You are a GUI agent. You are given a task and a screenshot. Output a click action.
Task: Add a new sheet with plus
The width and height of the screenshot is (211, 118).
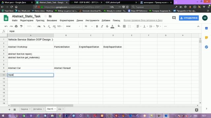click(10, 109)
